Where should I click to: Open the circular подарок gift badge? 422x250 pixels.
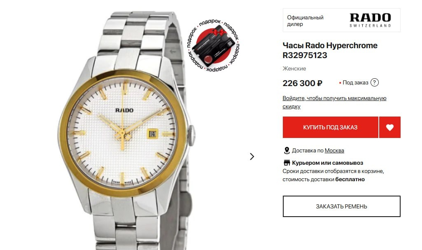(213, 45)
